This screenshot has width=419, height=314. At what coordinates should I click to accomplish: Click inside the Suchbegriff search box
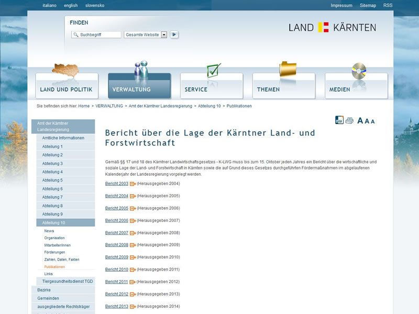[x=97, y=35]
